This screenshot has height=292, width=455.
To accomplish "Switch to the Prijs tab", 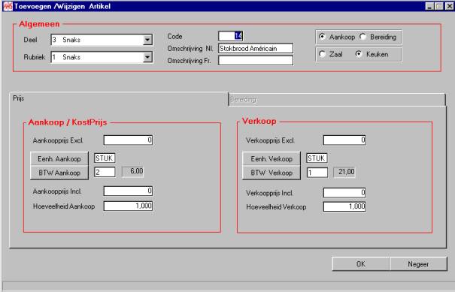I will click(119, 98).
